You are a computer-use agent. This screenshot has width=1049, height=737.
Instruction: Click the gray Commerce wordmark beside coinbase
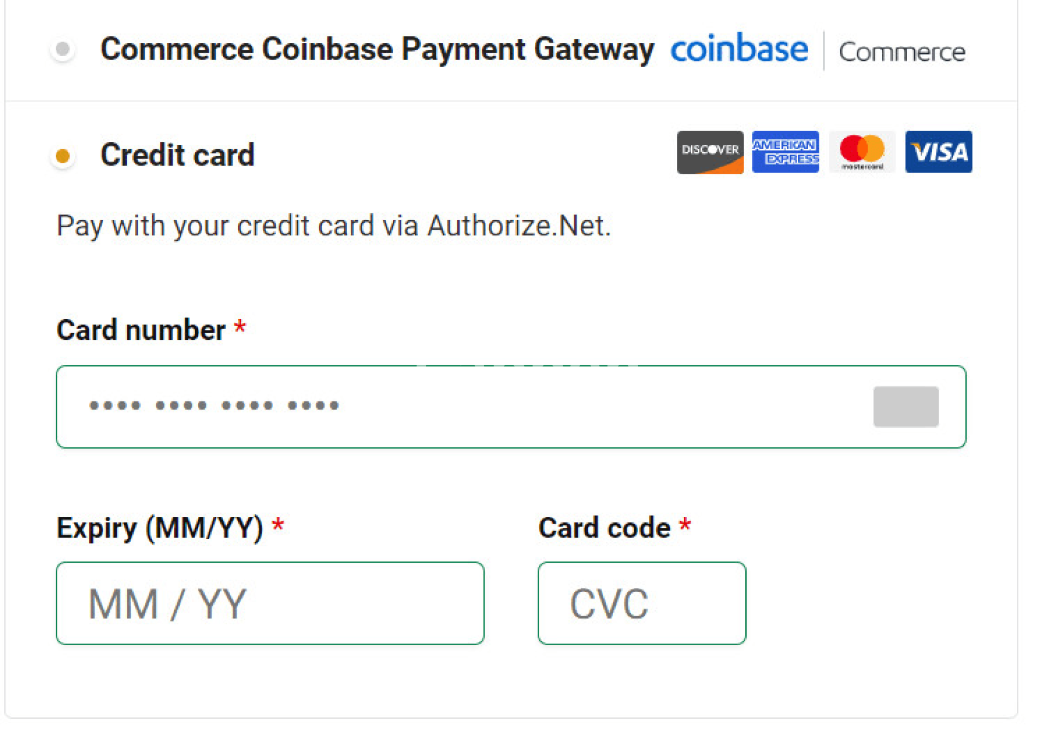(902, 52)
